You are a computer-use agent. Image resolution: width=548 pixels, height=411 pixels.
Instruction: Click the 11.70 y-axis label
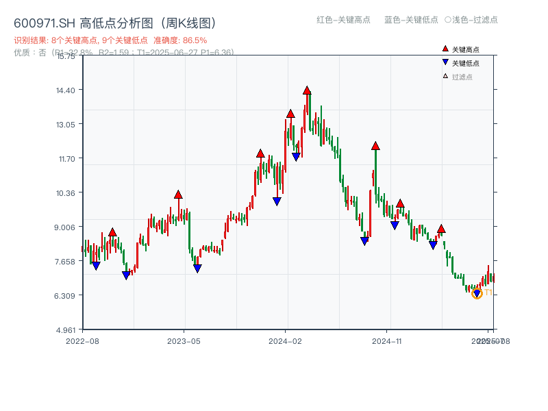tap(66, 159)
